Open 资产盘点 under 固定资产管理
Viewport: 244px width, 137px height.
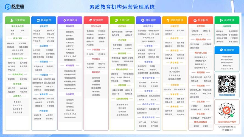[x=154, y=122]
